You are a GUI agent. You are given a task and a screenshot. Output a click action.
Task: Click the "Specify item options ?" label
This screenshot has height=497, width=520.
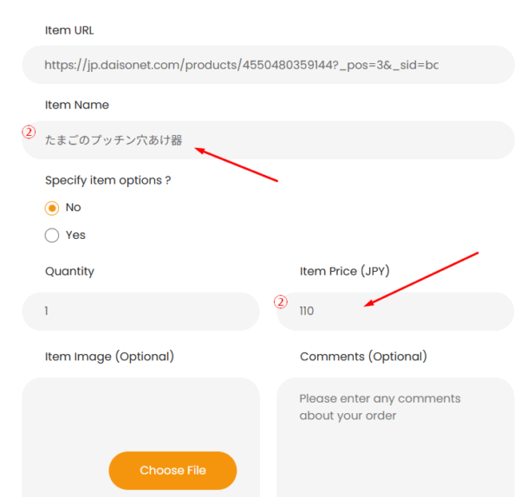point(107,180)
